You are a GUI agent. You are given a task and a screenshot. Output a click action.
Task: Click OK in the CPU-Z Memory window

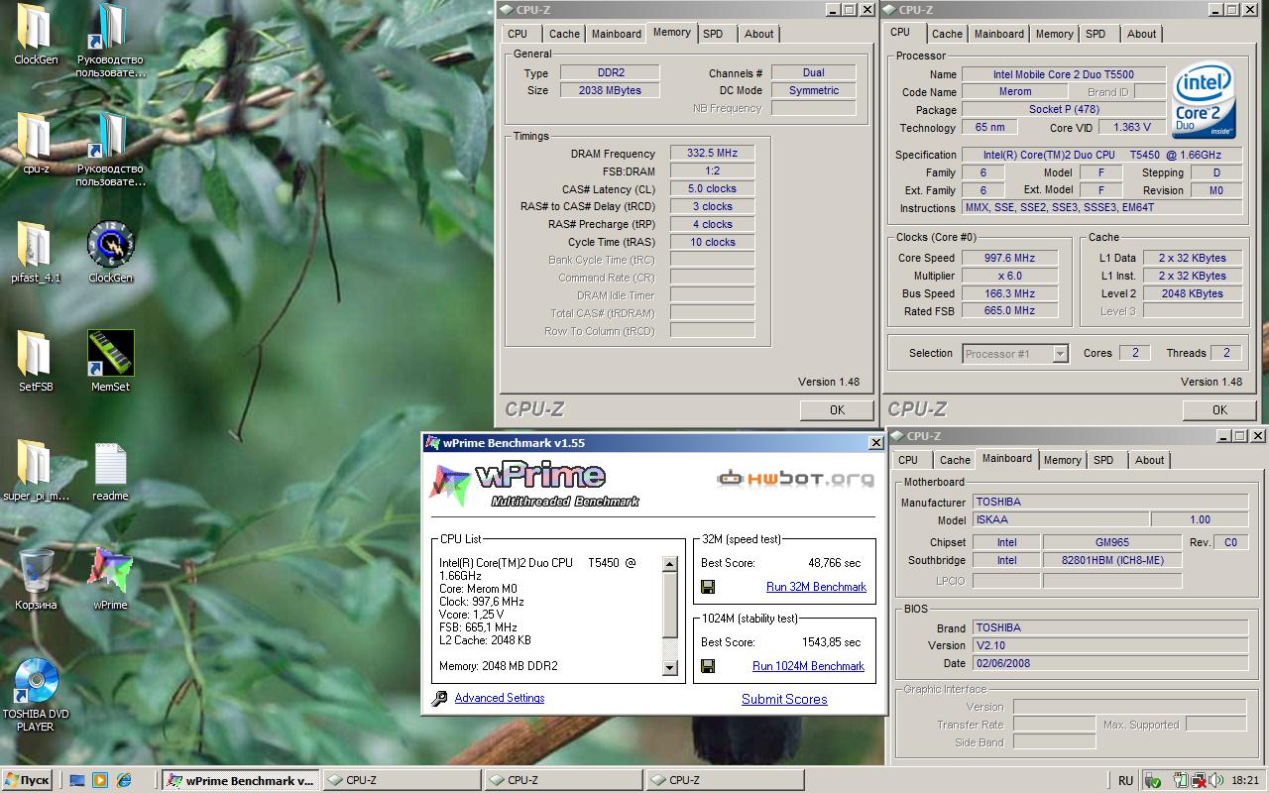click(837, 409)
